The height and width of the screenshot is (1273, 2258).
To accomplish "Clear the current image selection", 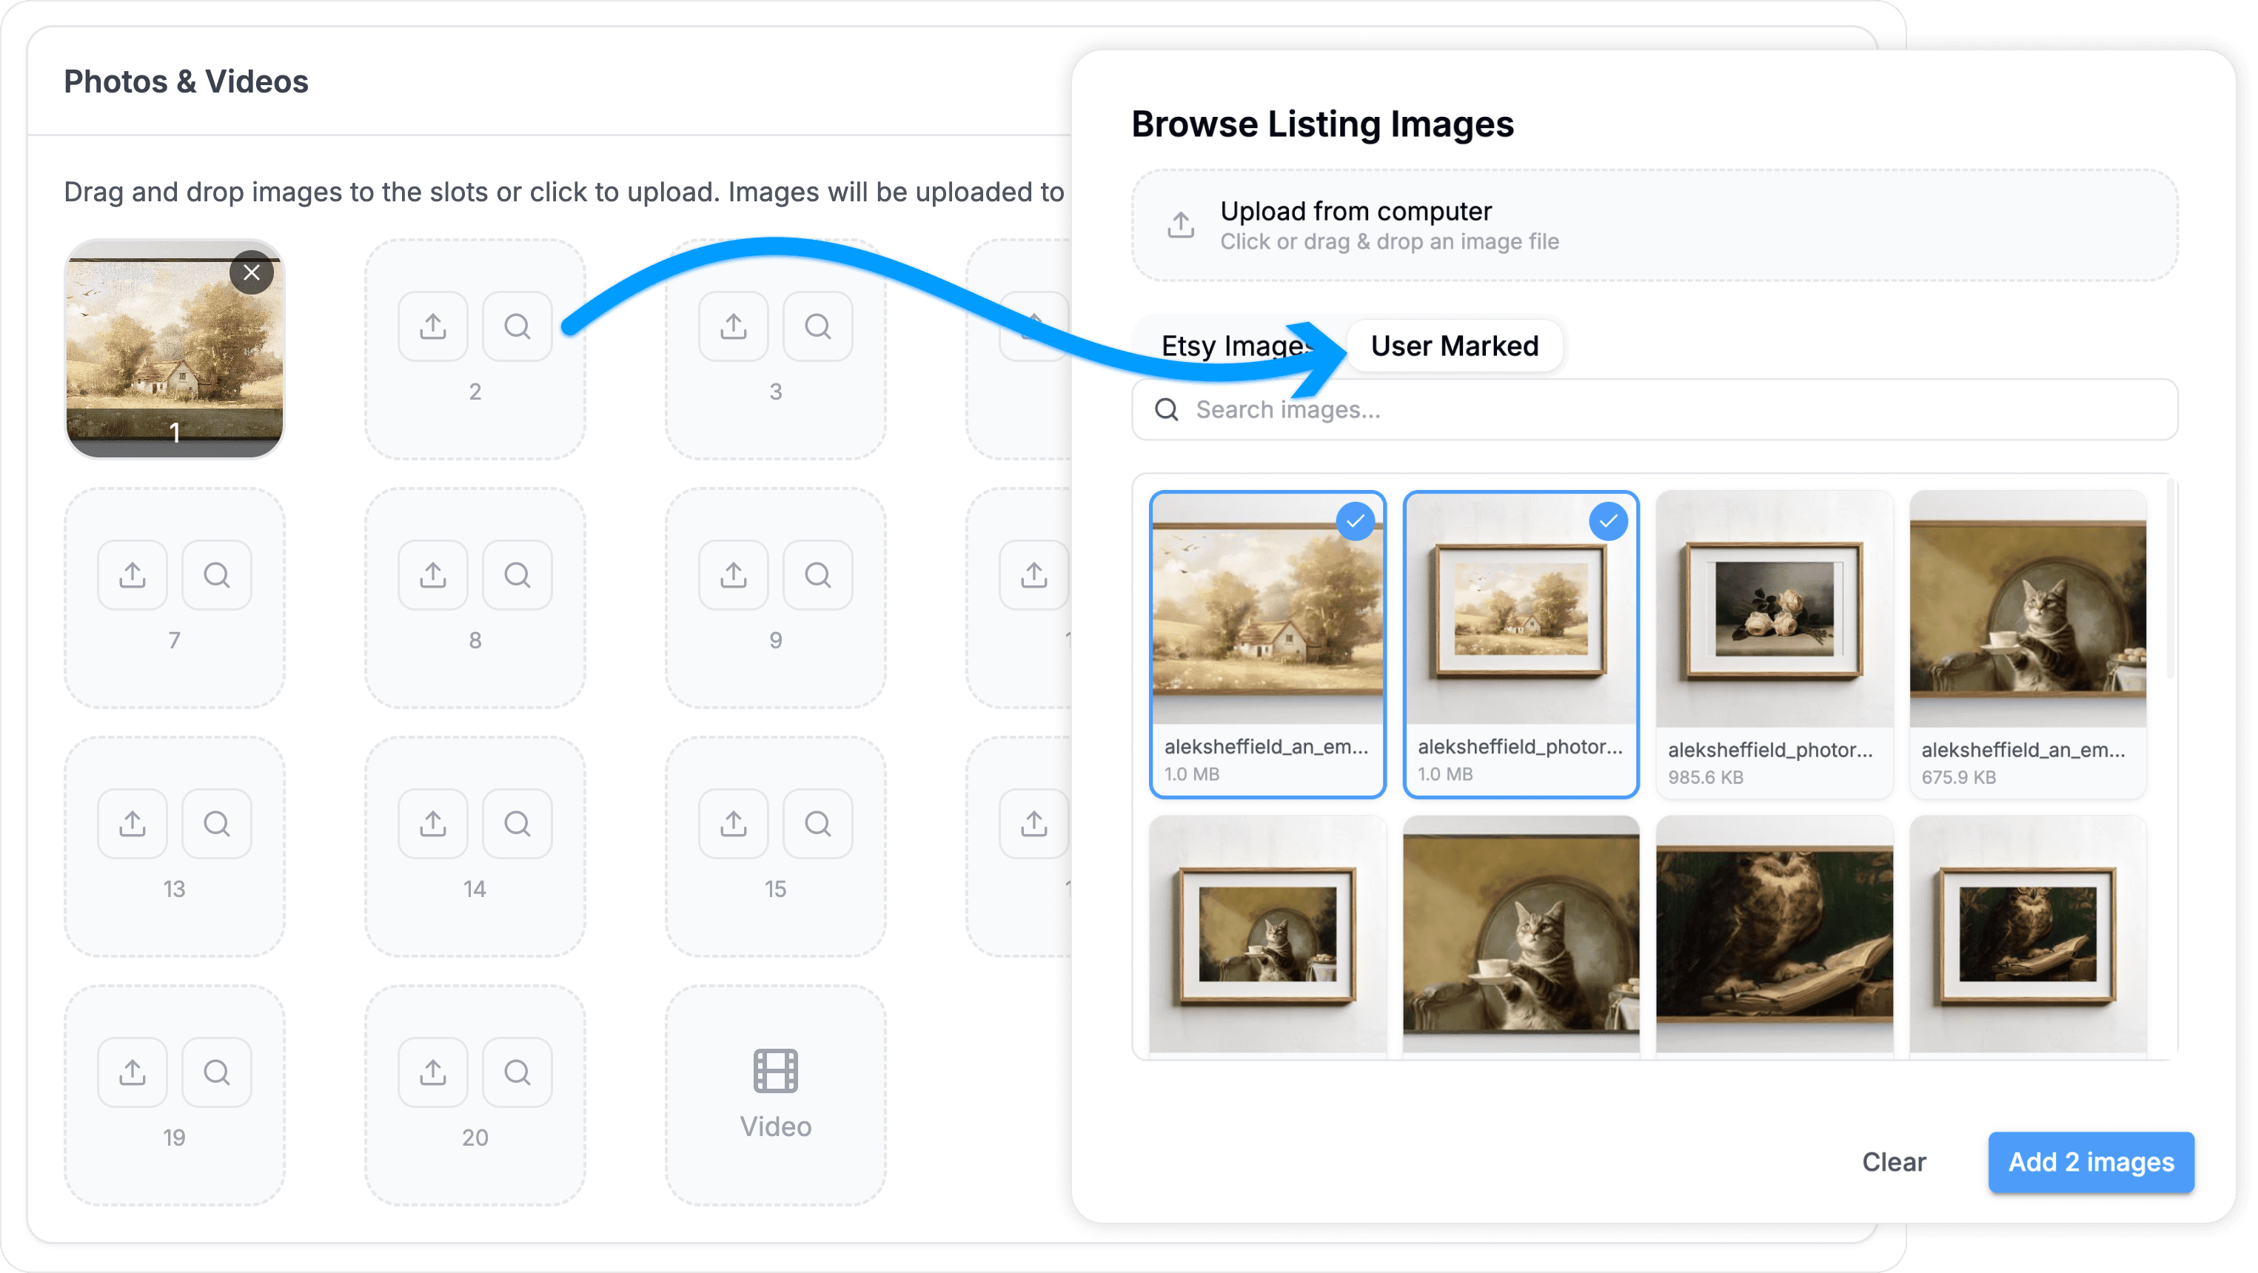I will (x=1893, y=1162).
